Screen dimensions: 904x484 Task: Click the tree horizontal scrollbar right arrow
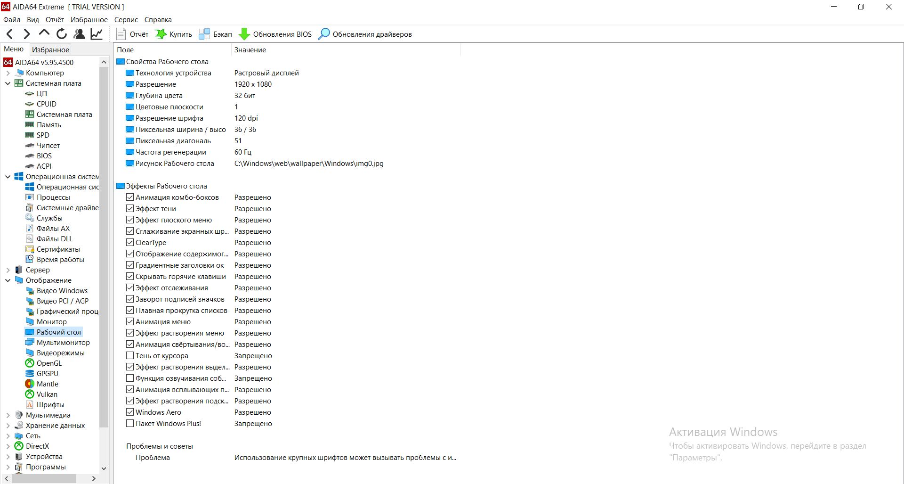pos(94,478)
